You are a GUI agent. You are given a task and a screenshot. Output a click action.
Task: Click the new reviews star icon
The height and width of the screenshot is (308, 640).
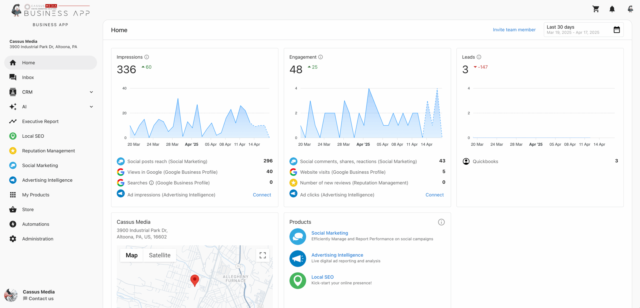coord(293,183)
